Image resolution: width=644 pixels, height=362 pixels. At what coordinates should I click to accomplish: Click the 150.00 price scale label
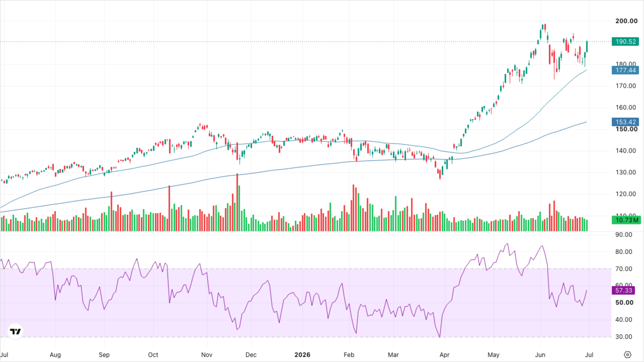pos(626,129)
